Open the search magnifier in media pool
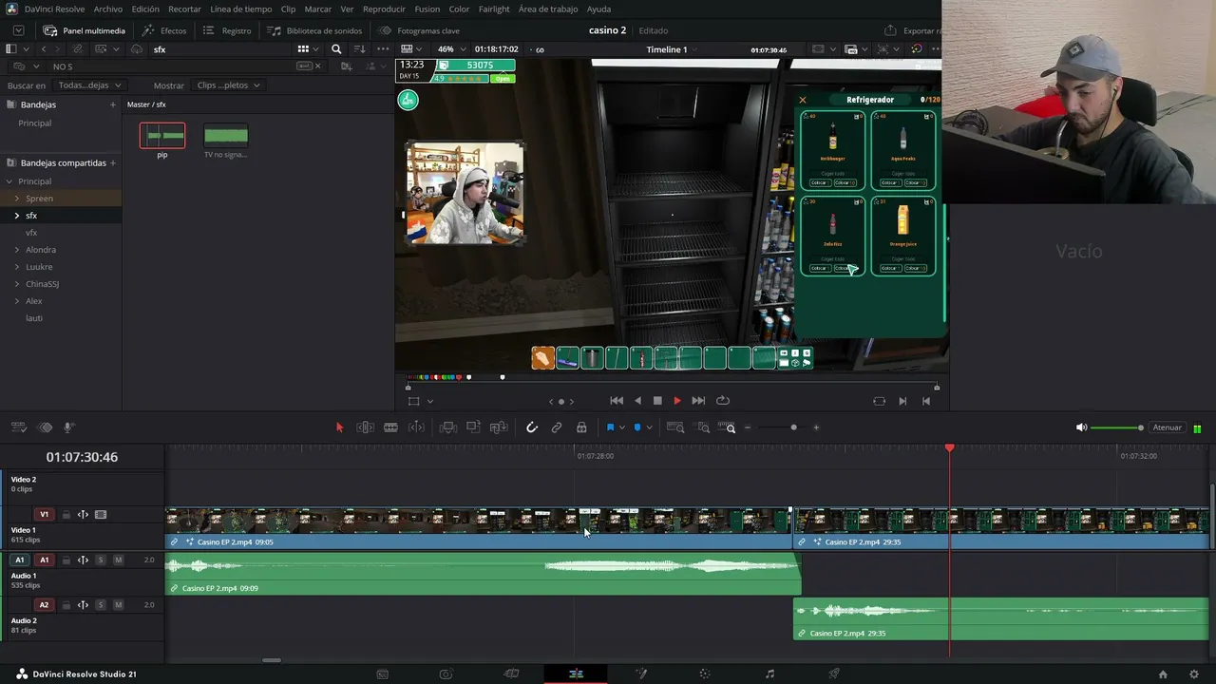The image size is (1216, 684). pos(336,49)
